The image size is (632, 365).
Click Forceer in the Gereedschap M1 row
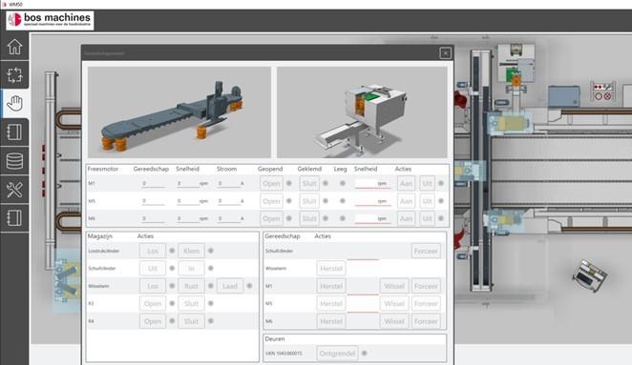click(426, 286)
